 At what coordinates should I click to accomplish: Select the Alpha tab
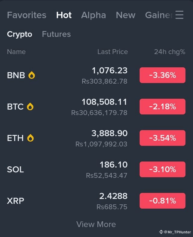[x=93, y=15]
